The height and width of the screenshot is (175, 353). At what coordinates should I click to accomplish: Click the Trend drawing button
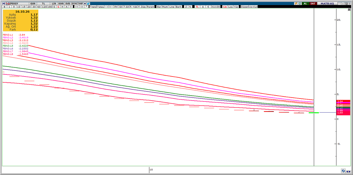(x=93, y=6)
